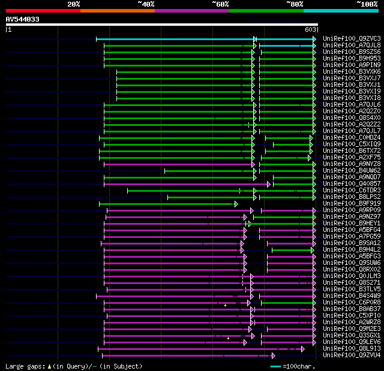384x371 pixels.
Task: Click hit UniRef100_A2Q2Z0
Action: pos(352,111)
